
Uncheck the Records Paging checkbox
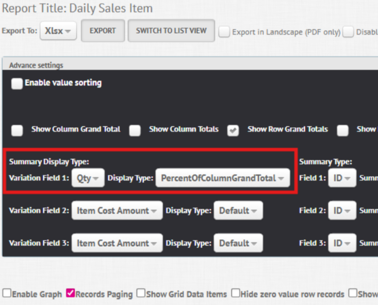pos(71,294)
